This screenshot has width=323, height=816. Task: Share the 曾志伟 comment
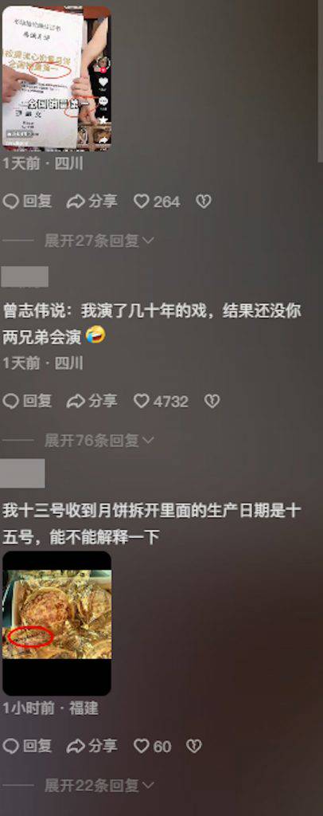click(x=92, y=402)
